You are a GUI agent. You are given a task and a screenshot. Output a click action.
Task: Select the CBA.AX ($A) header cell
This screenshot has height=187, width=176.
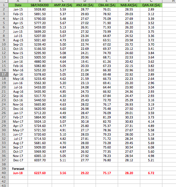pyautogui.click(x=107, y=5)
